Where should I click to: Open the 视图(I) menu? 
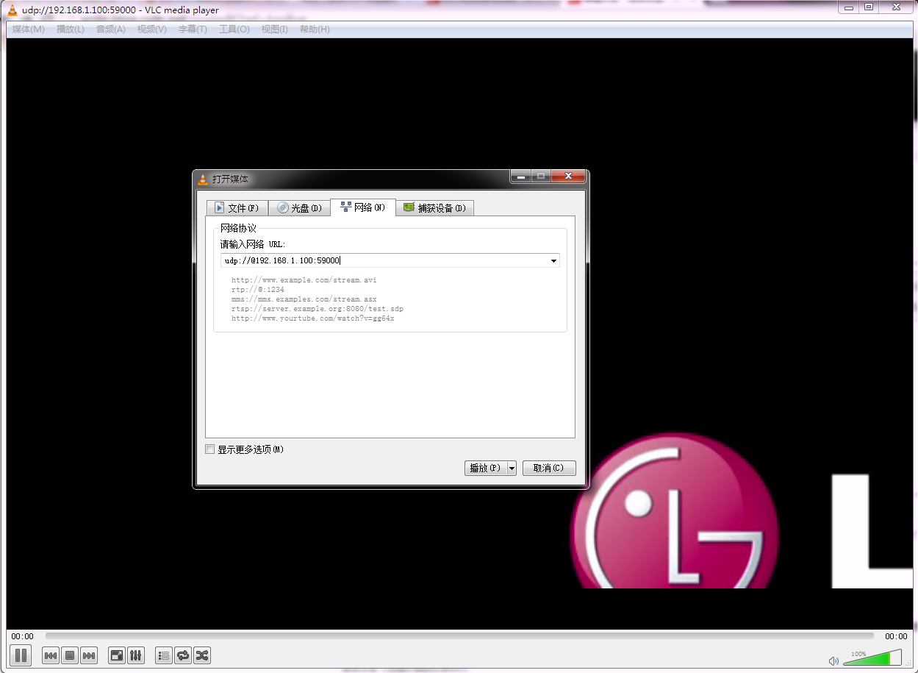pyautogui.click(x=275, y=29)
